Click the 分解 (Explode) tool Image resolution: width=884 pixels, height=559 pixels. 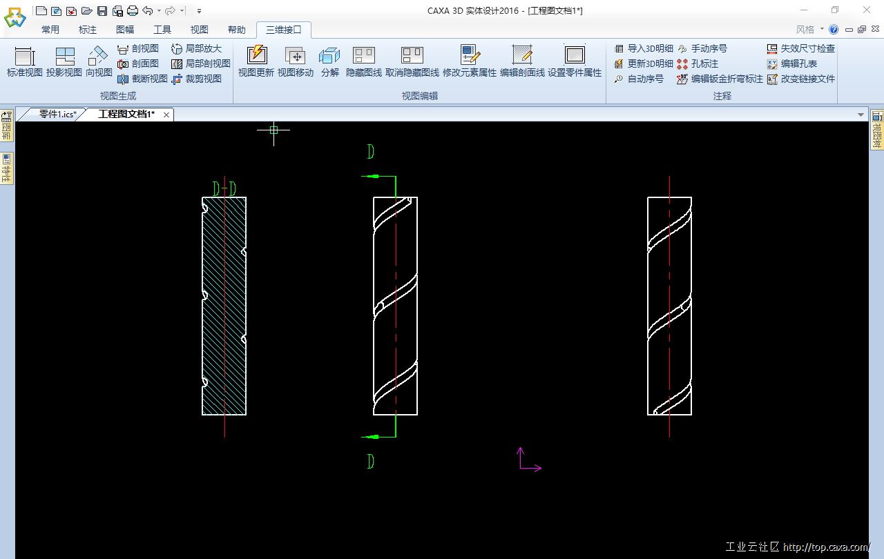[329, 62]
